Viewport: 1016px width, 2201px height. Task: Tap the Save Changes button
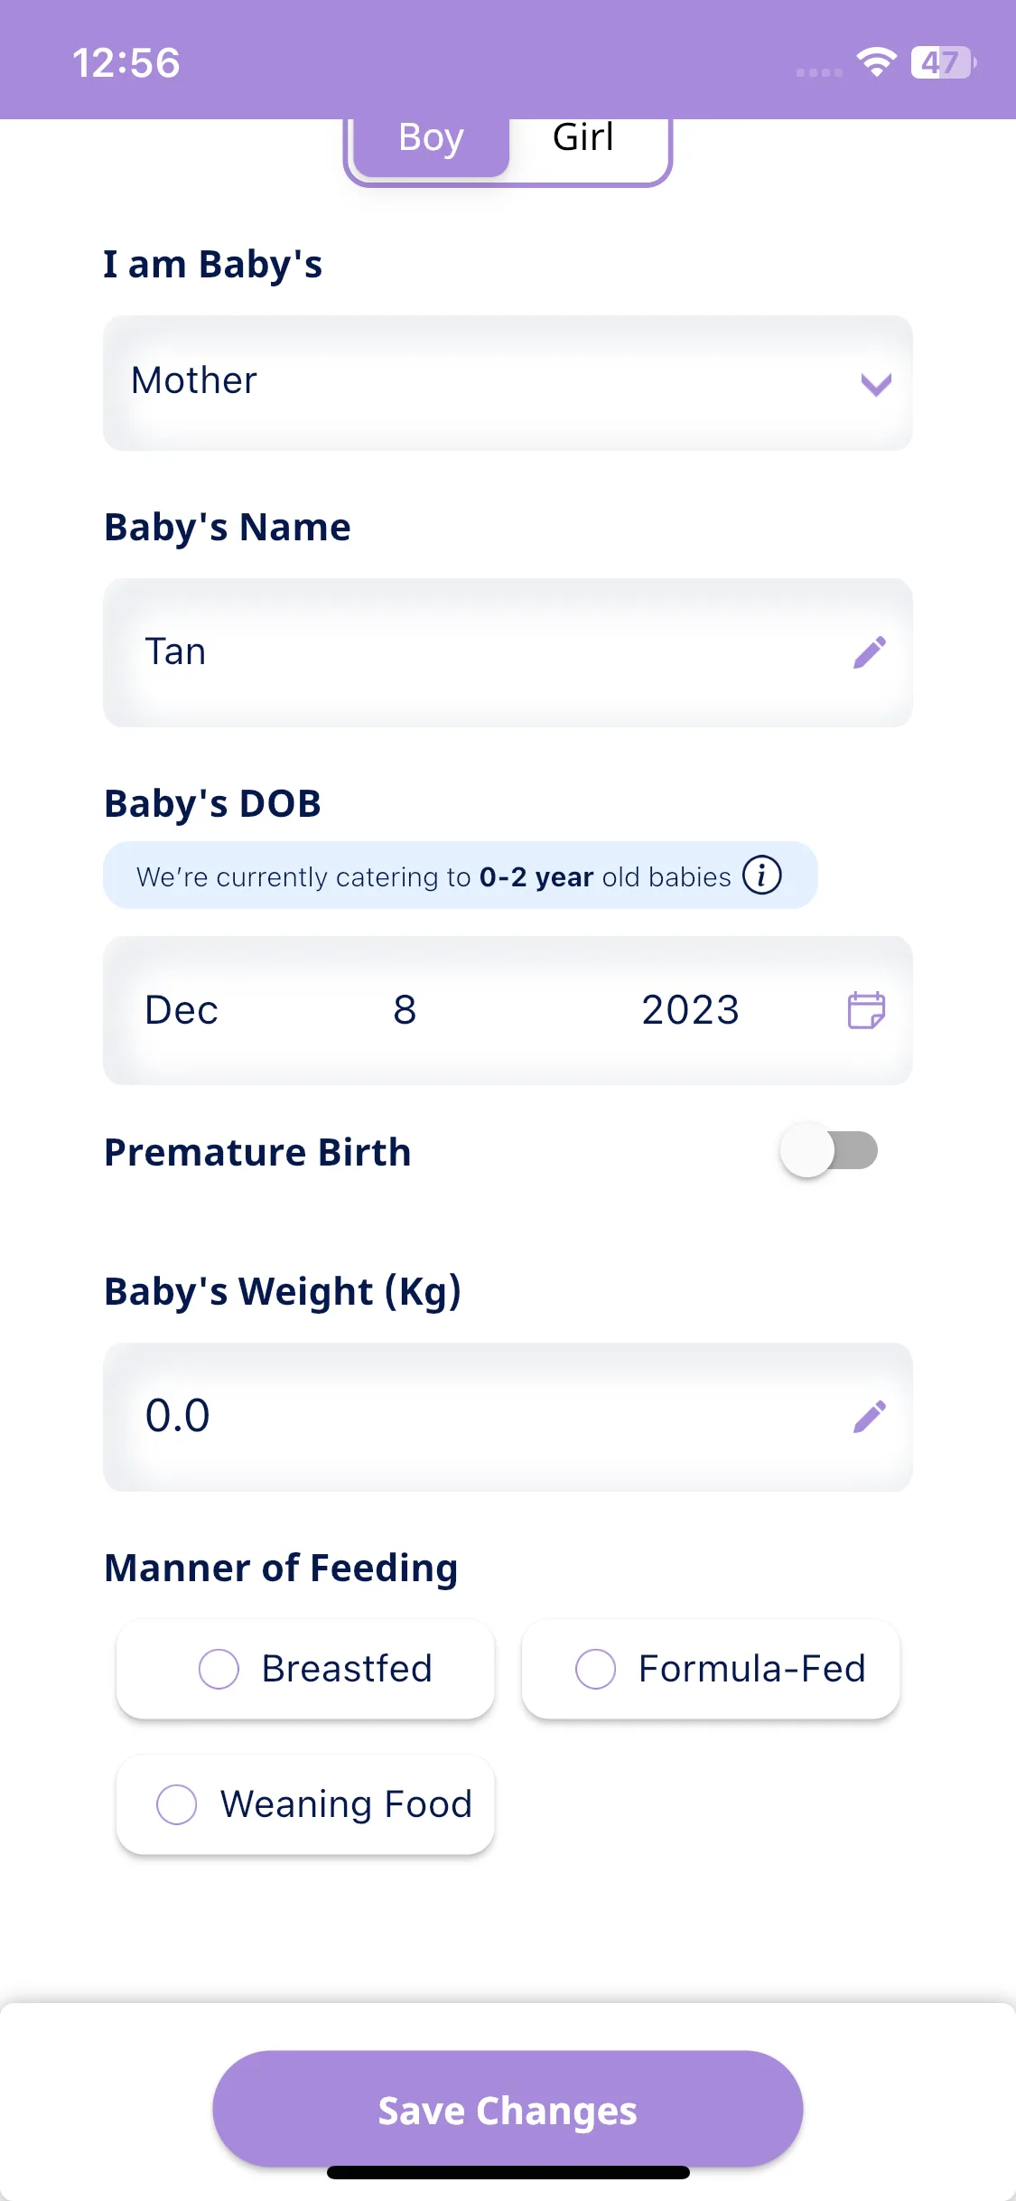point(508,2109)
